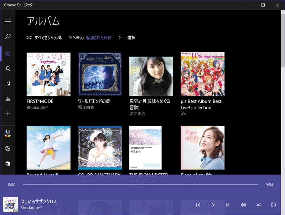Click μ's artist name under Best Album
285x215 pixels.
183,114
